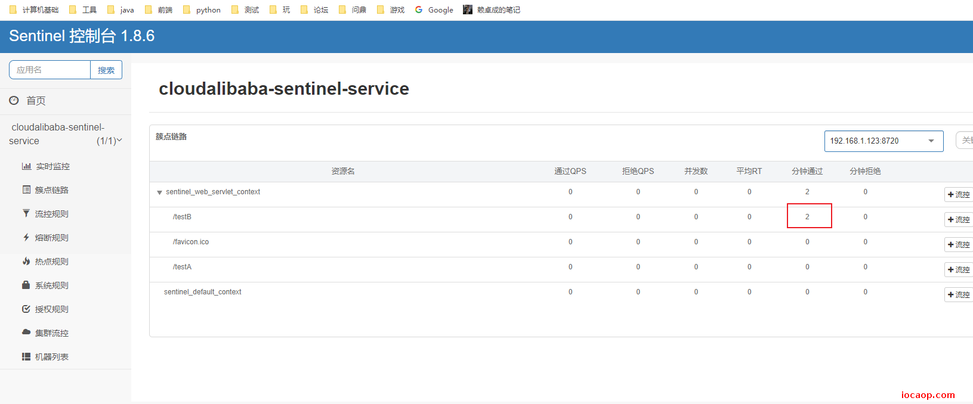Open the 问鼎 bookmark folder
Screen dimensions: 973x404
coord(353,10)
